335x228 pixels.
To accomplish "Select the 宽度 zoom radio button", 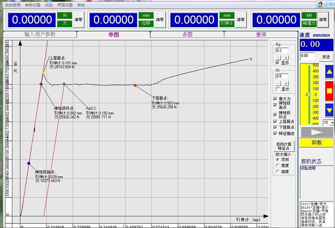I will (x=278, y=166).
